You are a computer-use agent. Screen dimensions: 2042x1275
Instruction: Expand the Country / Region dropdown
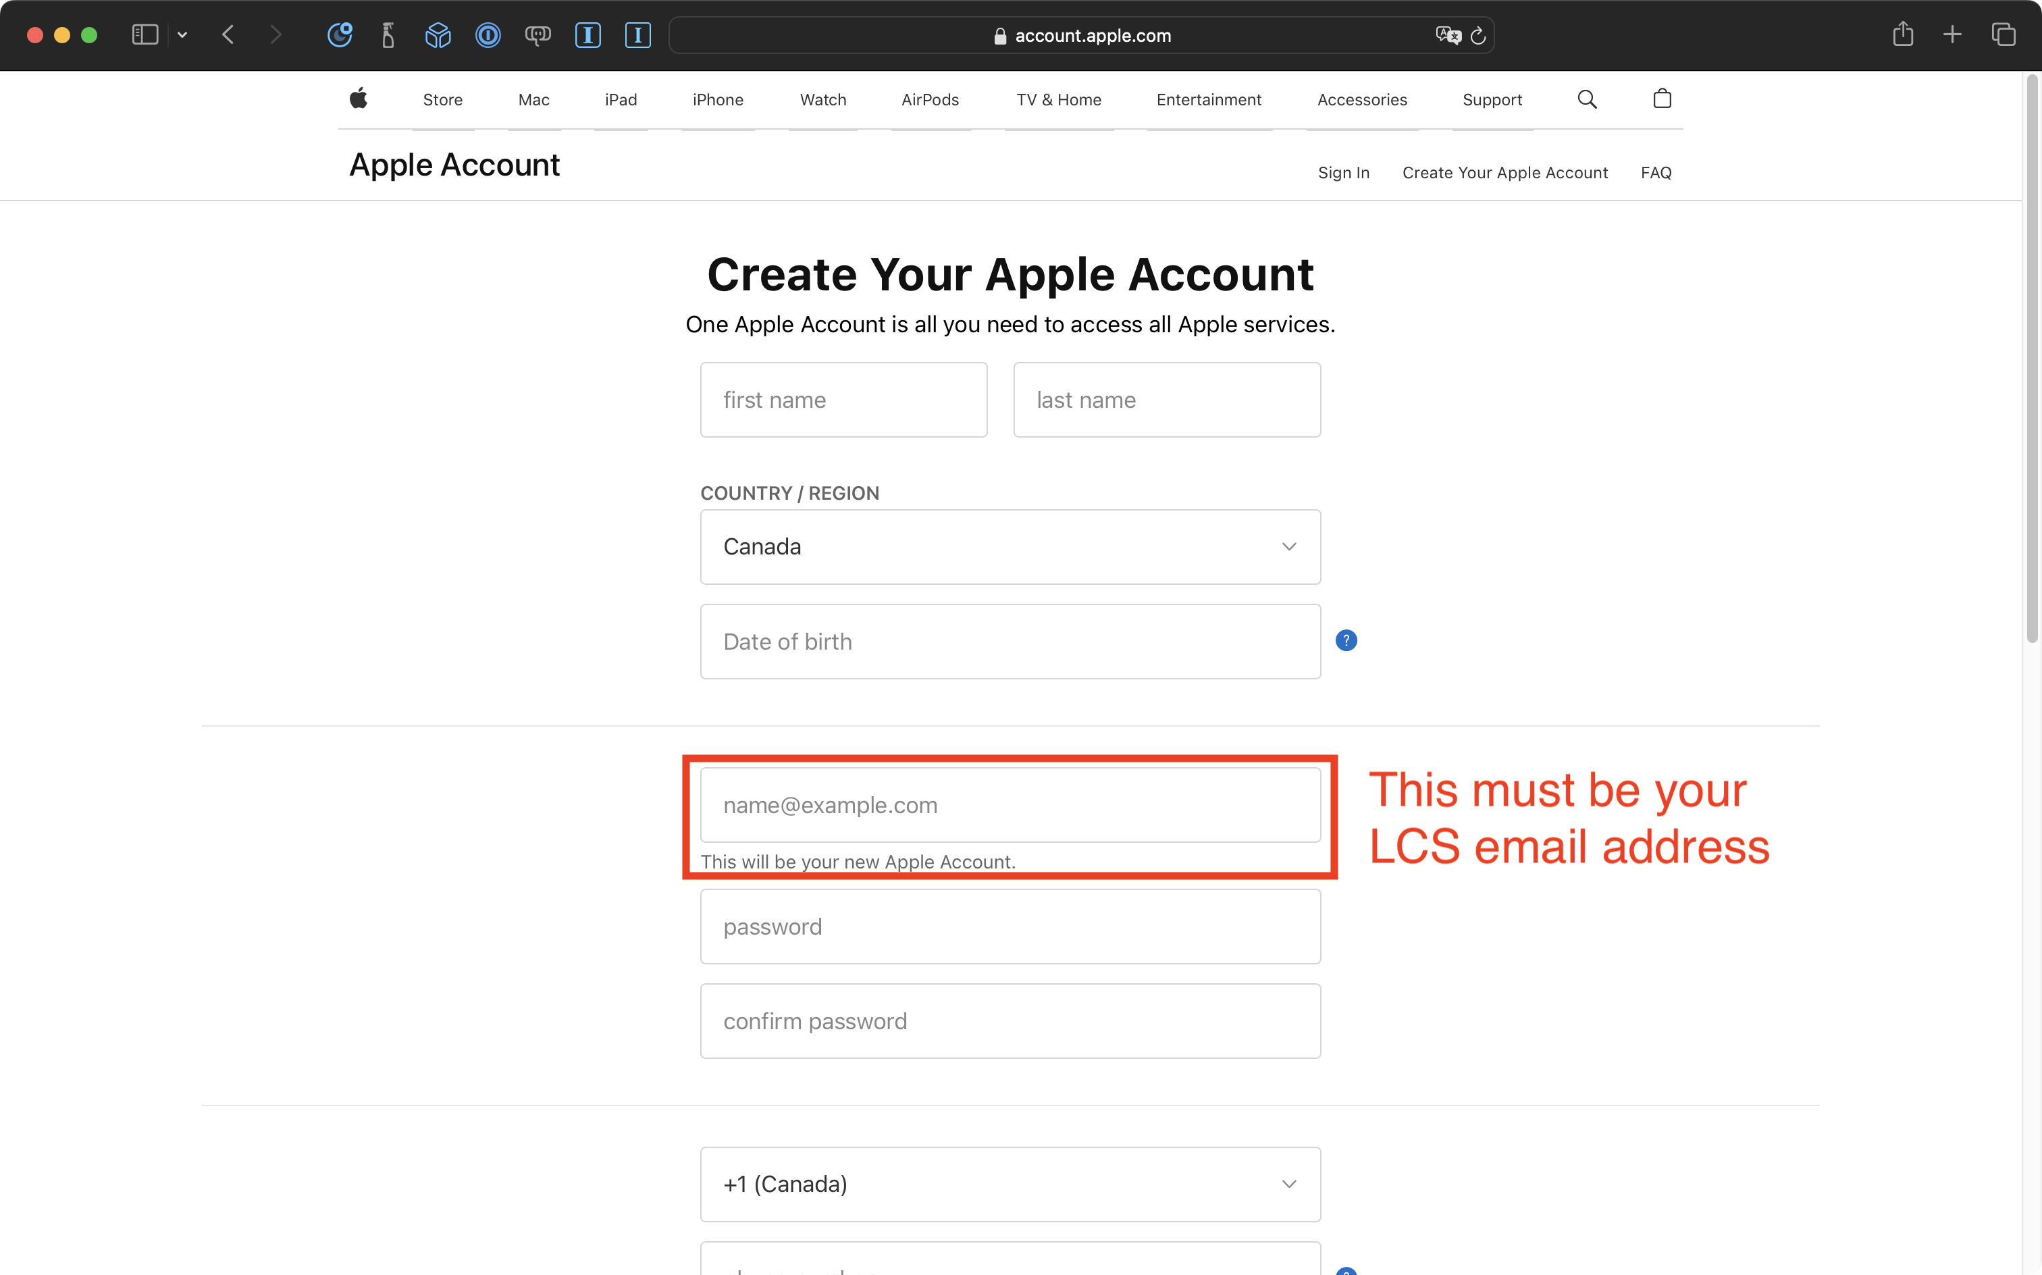pos(1010,546)
